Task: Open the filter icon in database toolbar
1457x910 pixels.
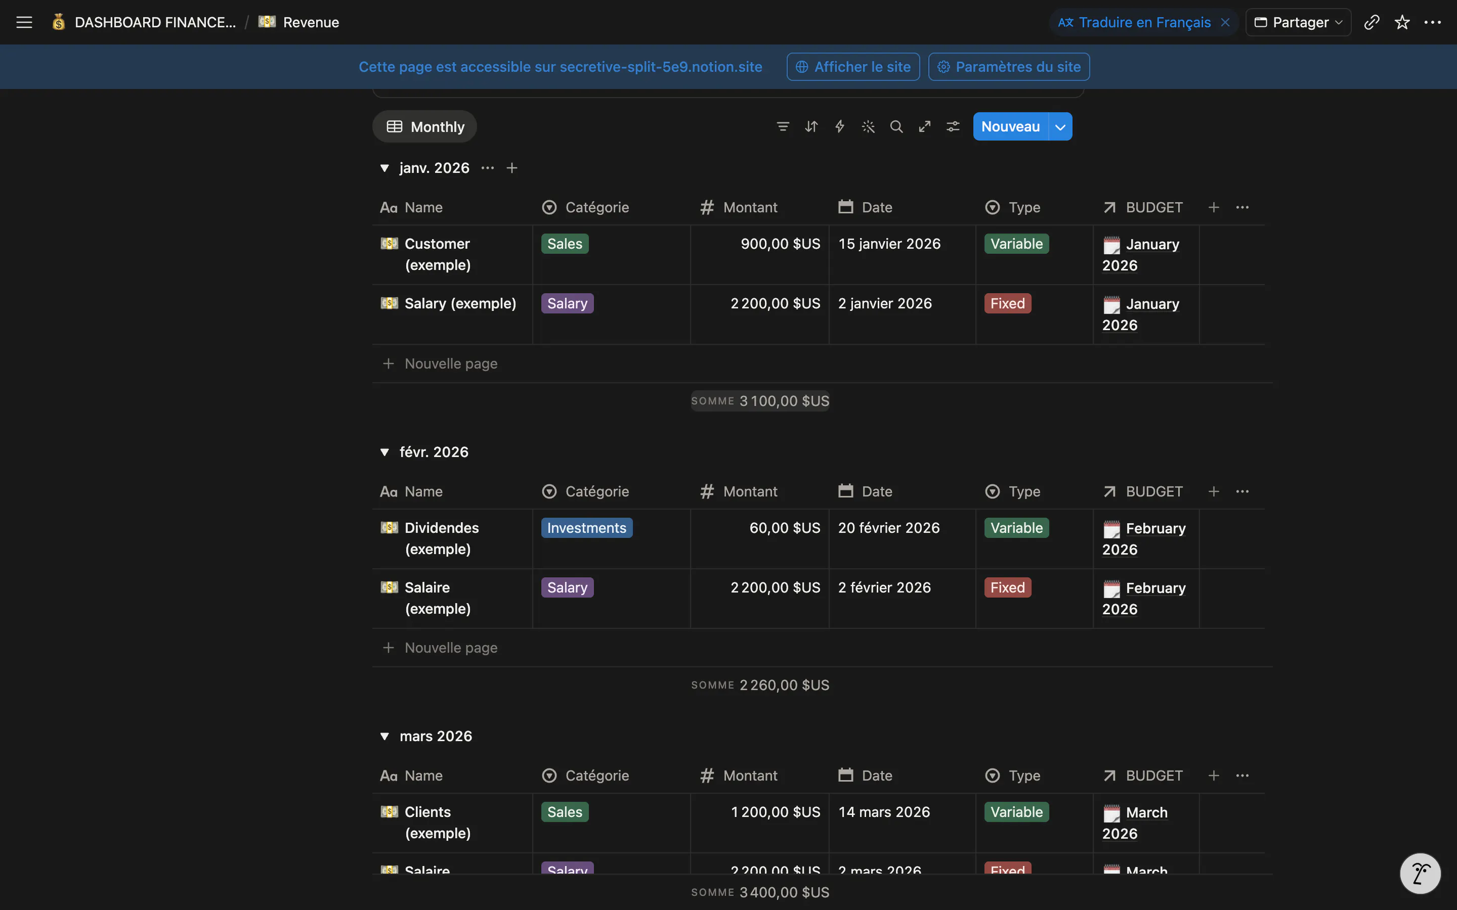Action: (x=783, y=126)
